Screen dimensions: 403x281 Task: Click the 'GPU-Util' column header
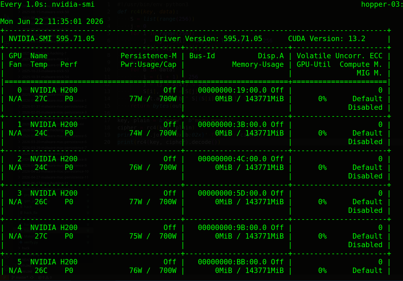tap(314, 64)
